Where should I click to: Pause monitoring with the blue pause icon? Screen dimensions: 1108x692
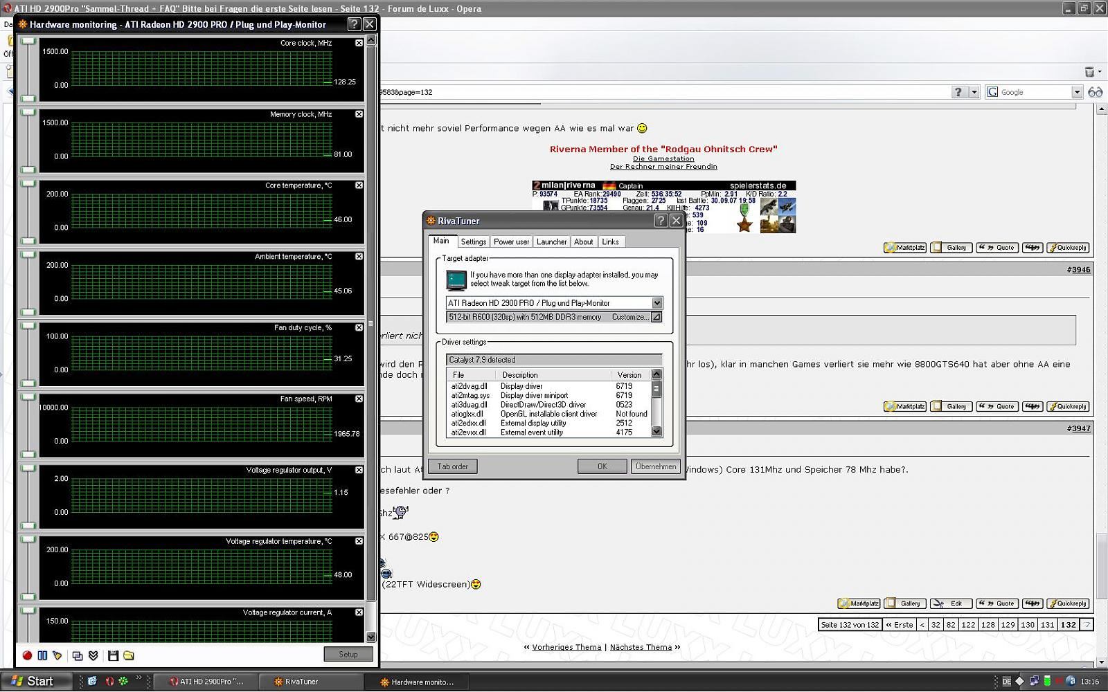coord(42,655)
